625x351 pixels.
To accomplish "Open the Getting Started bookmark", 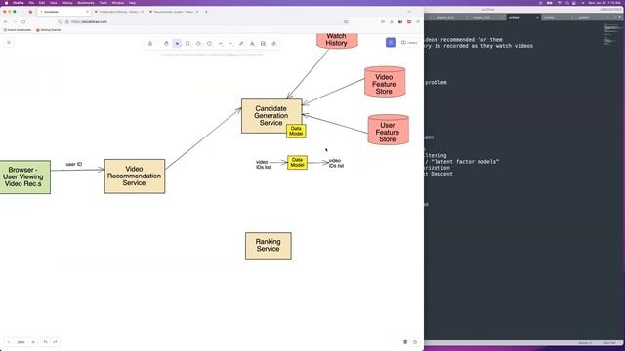I will coord(48,30).
